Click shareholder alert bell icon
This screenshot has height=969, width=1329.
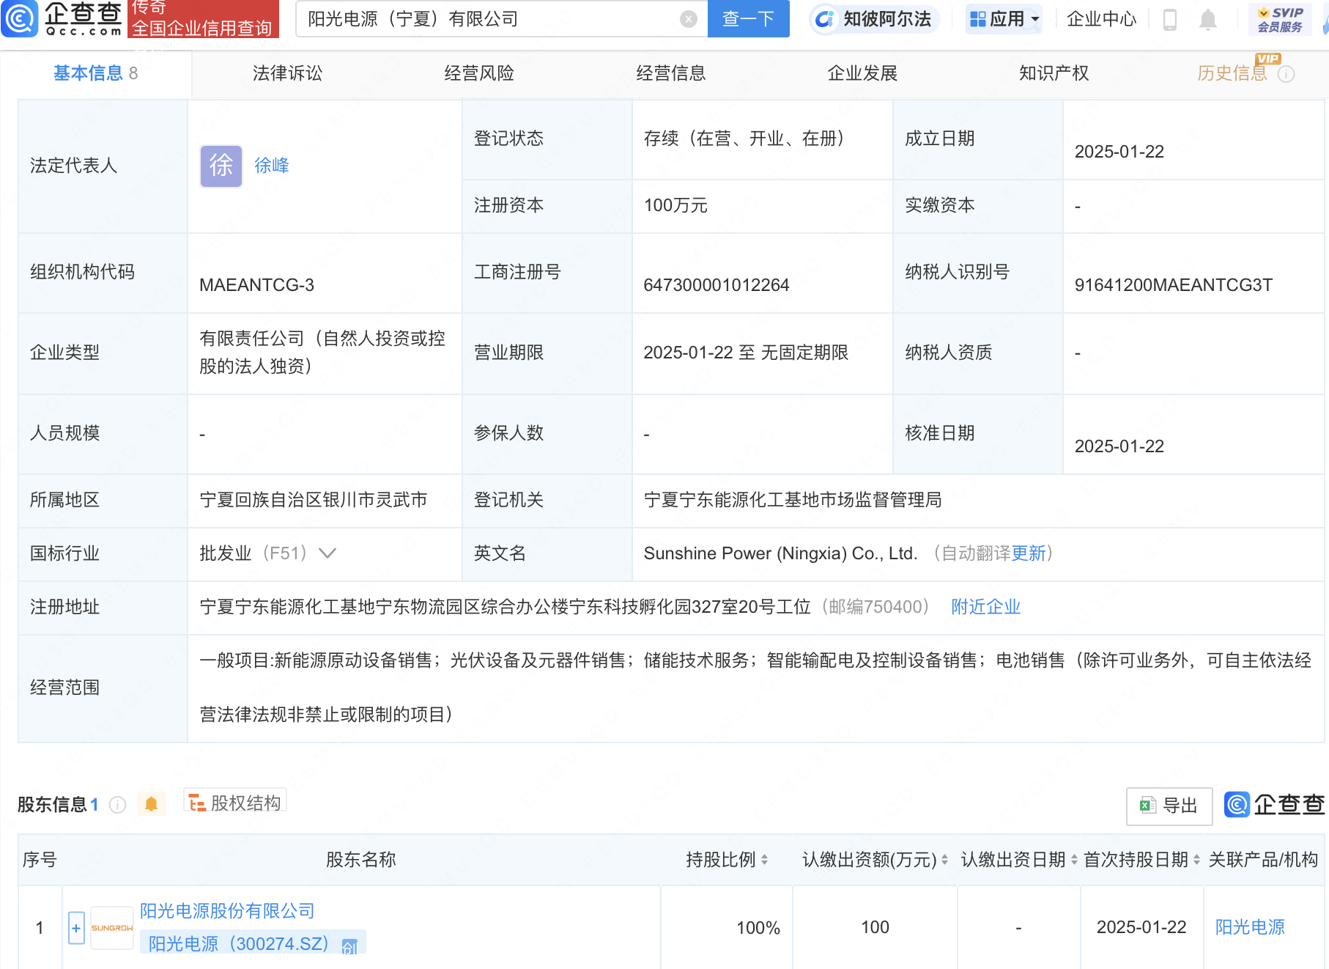(151, 804)
